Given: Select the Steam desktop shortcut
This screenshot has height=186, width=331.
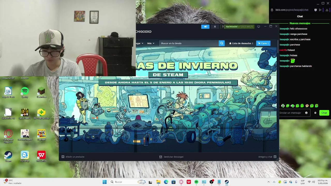Looking at the screenshot, I should click(8, 157).
